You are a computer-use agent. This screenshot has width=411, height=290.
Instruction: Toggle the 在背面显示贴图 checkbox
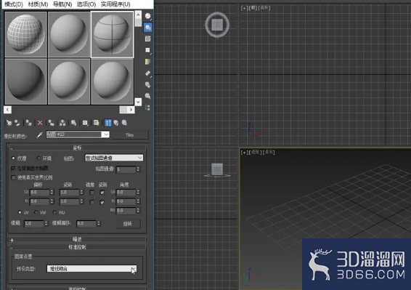(x=13, y=168)
